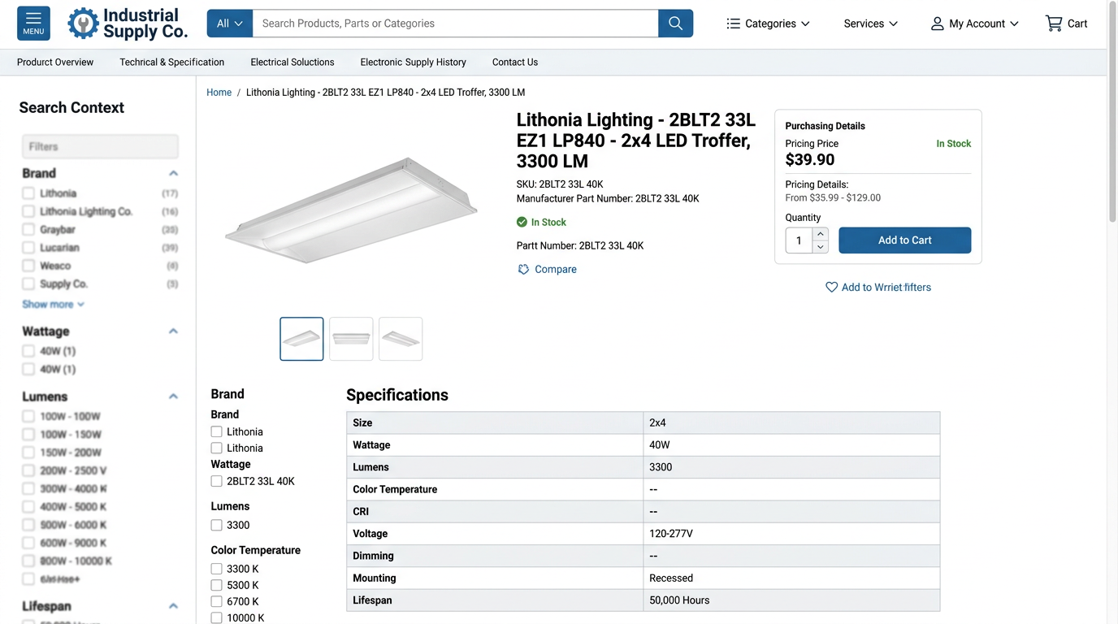Click the Industrial Supply Co. gear logo
The width and height of the screenshot is (1118, 624).
(83, 24)
